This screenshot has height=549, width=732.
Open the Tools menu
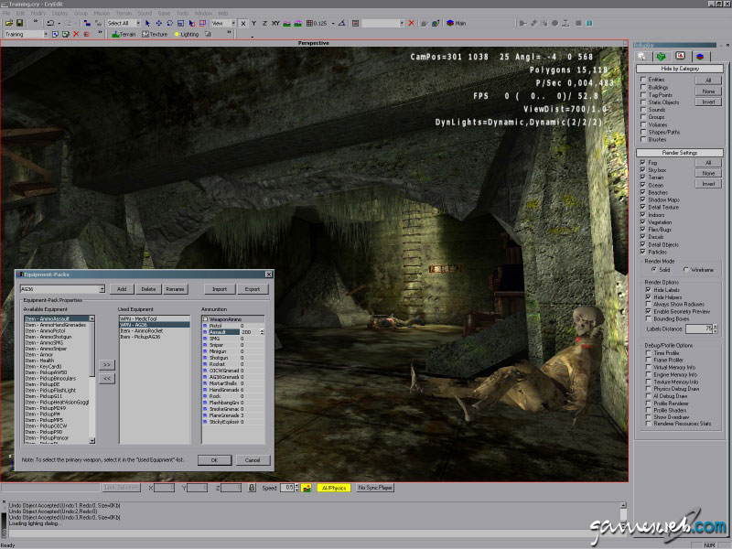click(182, 13)
